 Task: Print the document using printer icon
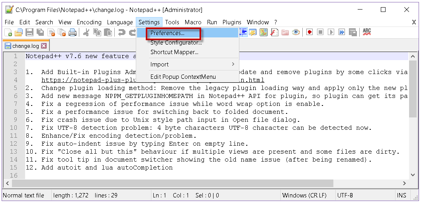(x=72, y=33)
